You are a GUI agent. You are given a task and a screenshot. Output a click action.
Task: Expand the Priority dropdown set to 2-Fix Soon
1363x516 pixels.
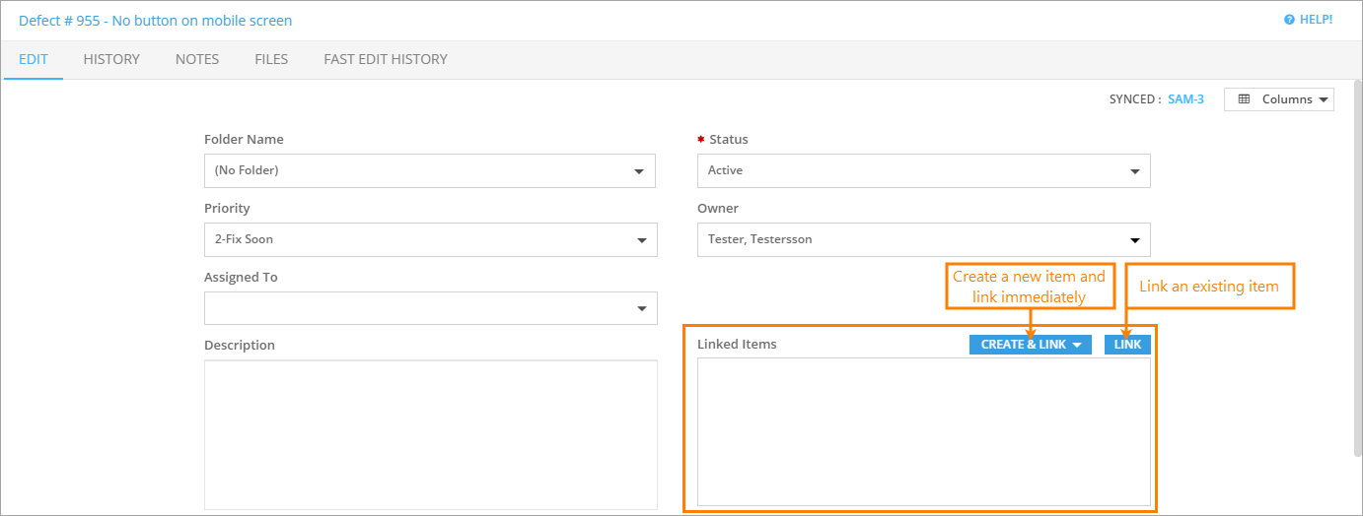pos(429,239)
